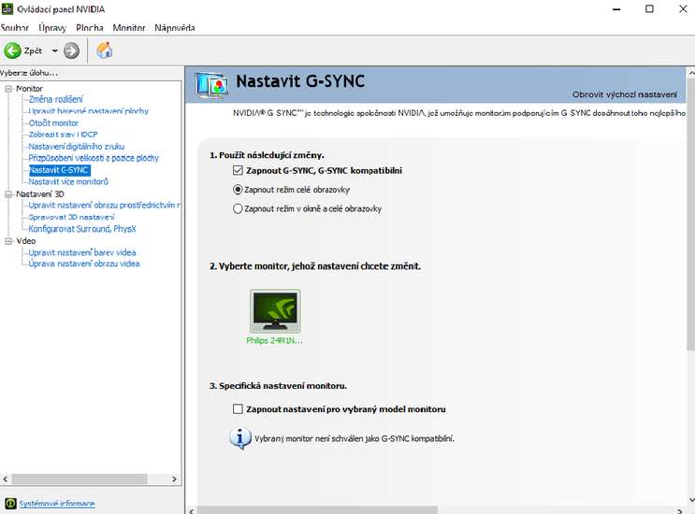Open Změna rozlišení task
The image size is (695, 514).
point(55,99)
